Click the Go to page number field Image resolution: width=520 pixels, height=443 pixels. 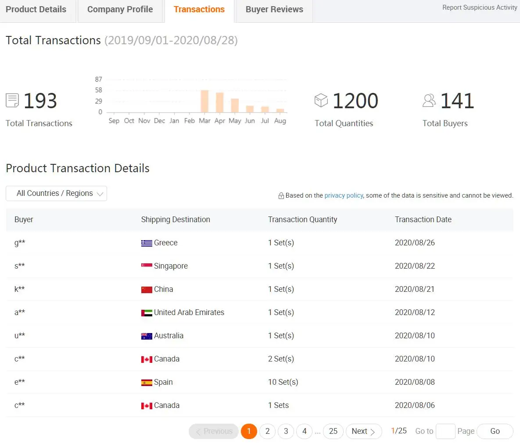[x=445, y=431]
